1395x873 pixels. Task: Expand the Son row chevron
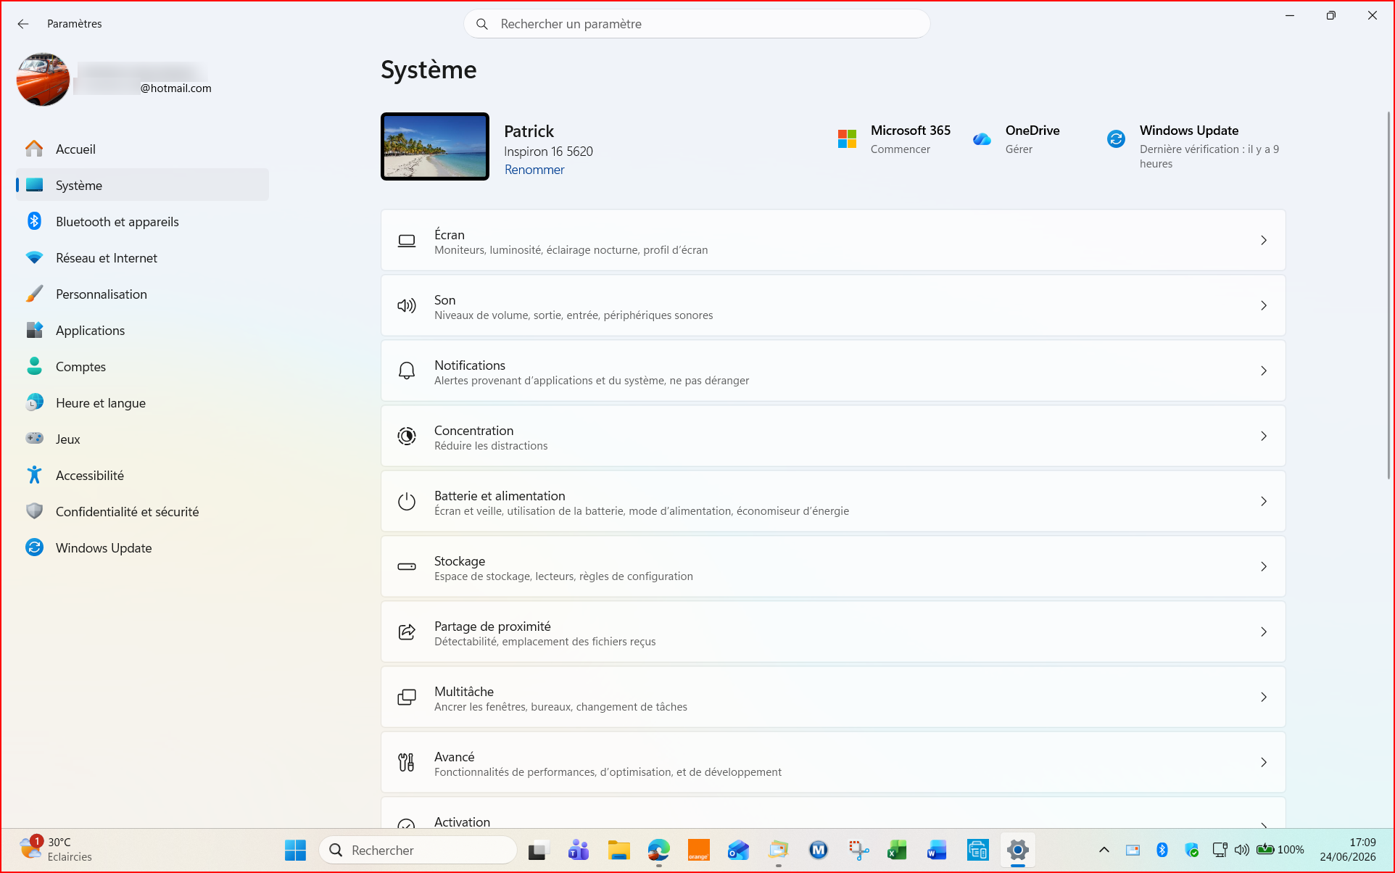coord(1264,305)
